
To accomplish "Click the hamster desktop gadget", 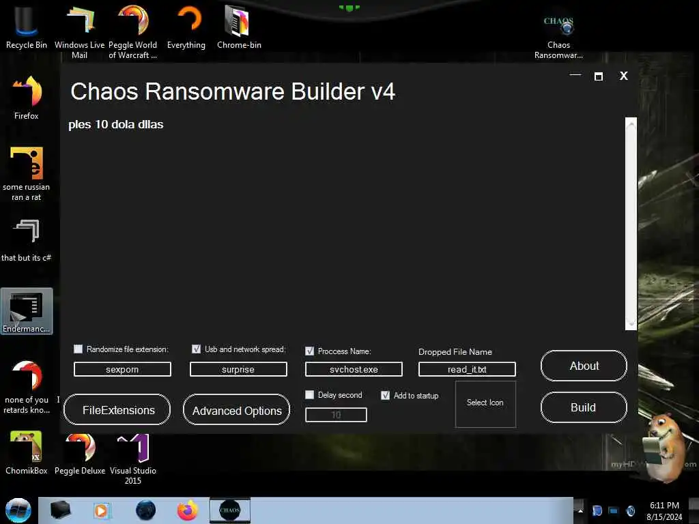I will pos(665,448).
